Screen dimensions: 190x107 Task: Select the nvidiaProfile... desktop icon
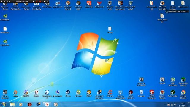[5, 43]
